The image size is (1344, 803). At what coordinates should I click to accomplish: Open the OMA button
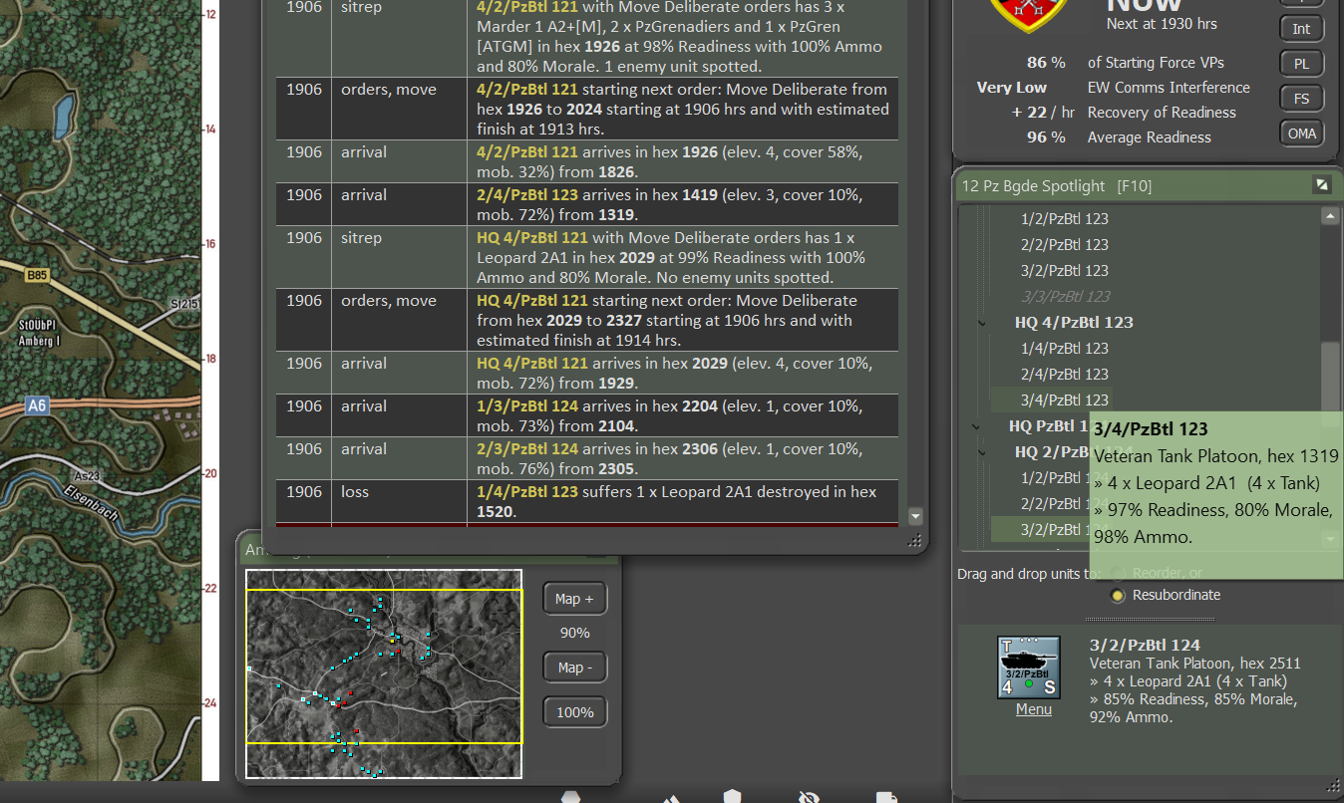[x=1301, y=134]
